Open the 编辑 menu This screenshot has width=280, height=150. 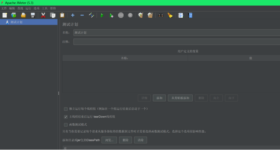[12, 9]
